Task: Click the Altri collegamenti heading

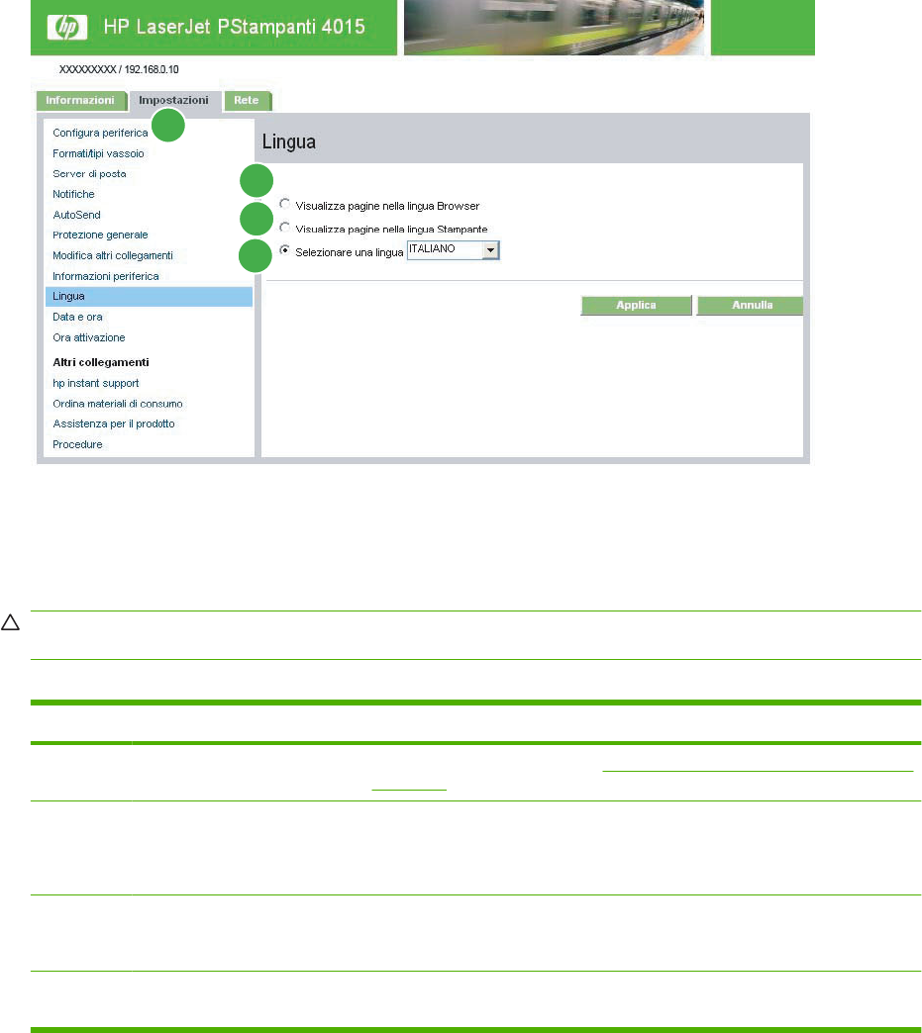Action: pyautogui.click(x=101, y=362)
